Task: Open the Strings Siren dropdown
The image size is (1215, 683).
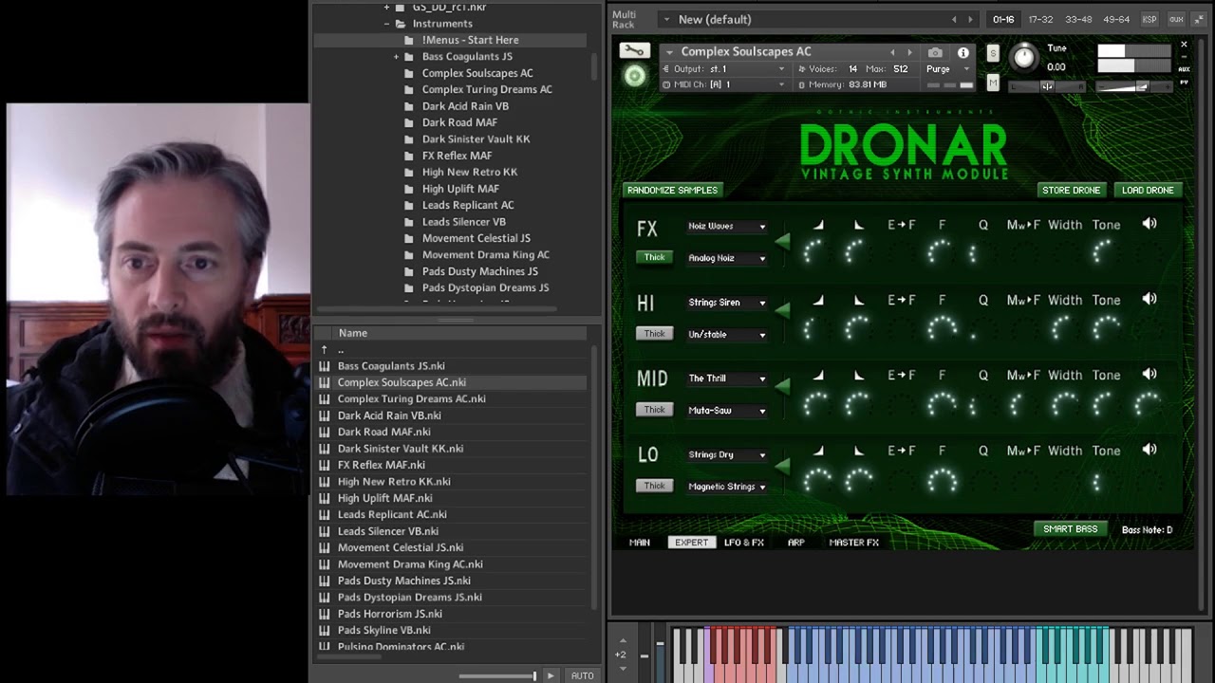Action: (x=727, y=303)
